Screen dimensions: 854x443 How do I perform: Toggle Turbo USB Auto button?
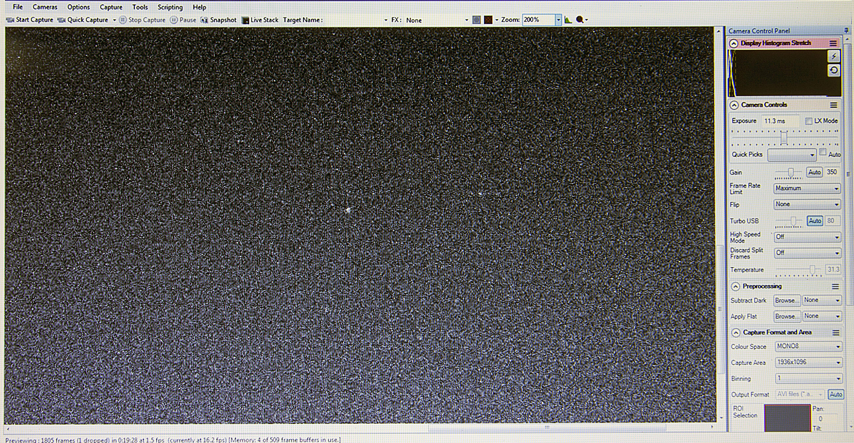pyautogui.click(x=815, y=221)
